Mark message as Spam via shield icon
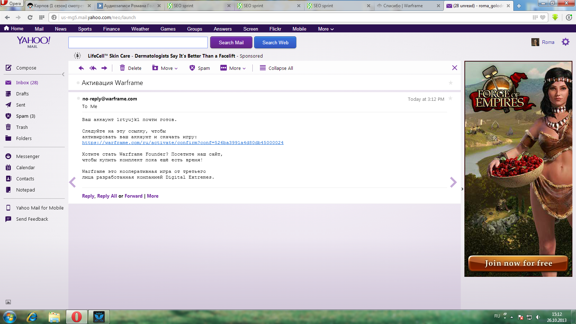576x324 pixels. [x=192, y=68]
